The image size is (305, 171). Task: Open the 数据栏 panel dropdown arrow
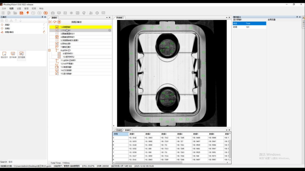(x=226, y=130)
